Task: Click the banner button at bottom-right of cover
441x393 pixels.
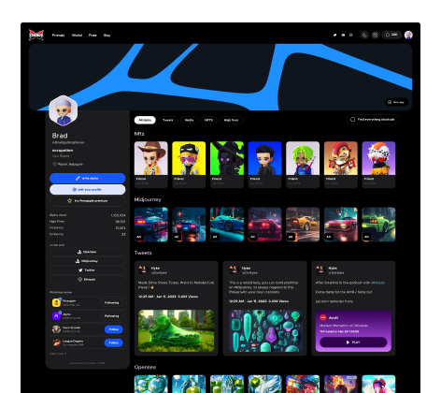Action: tap(396, 102)
